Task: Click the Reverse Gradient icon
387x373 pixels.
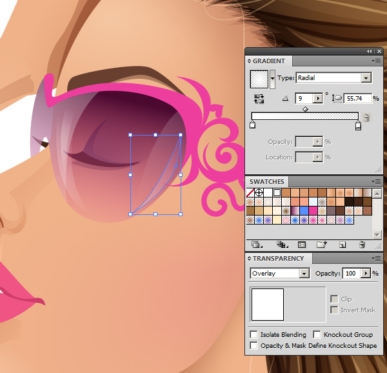Action: click(x=259, y=99)
